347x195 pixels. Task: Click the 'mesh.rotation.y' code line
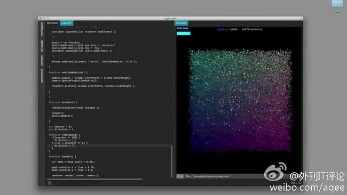[x=73, y=170]
